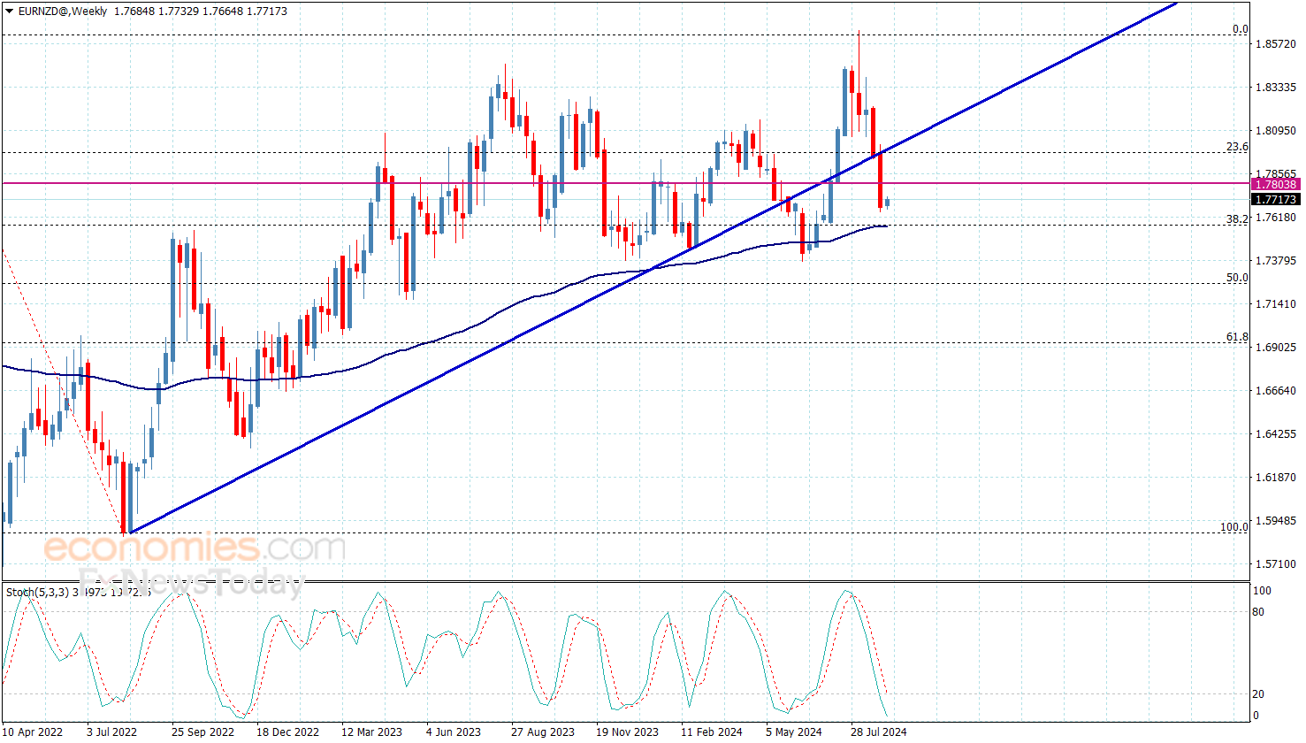Viewport: 1306px width, 743px height.
Task: Click the 1.61870 price axis value
Action: coord(1276,478)
